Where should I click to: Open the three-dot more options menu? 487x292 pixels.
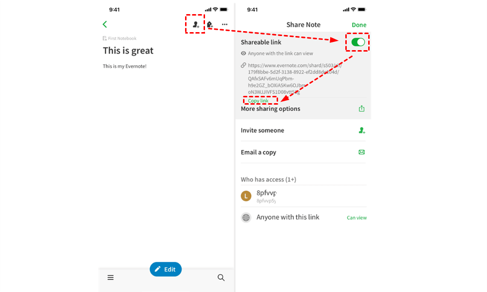tap(225, 24)
